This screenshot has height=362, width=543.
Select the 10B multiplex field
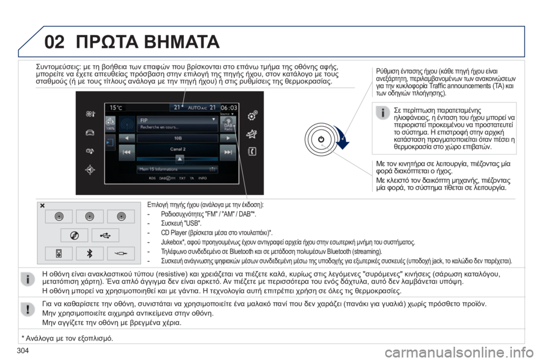177,138
